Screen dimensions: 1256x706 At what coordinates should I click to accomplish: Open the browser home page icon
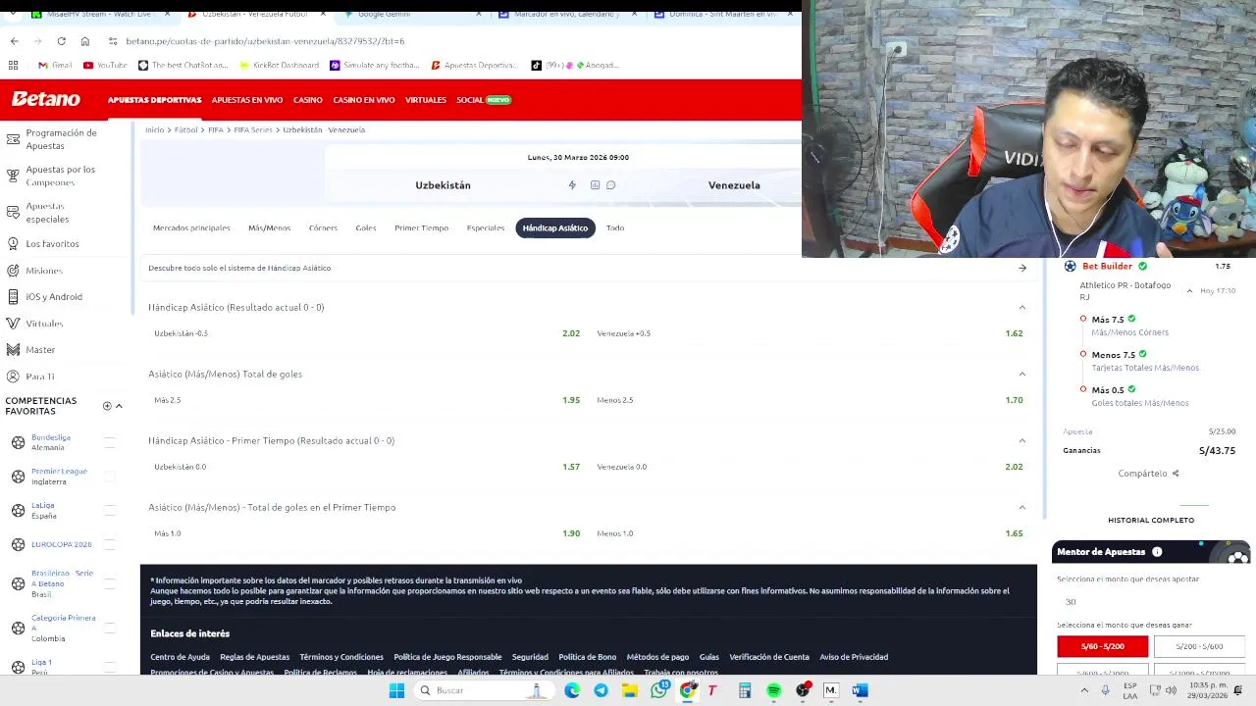85,41
